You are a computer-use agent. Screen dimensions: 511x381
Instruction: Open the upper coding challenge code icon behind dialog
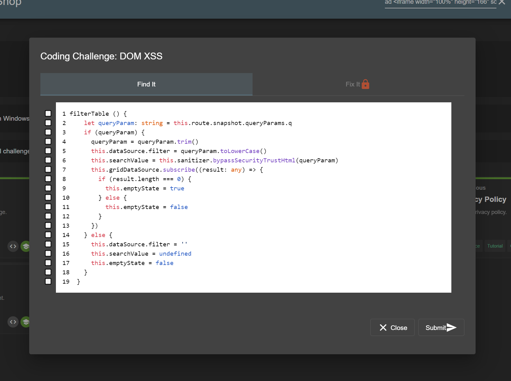click(x=13, y=246)
